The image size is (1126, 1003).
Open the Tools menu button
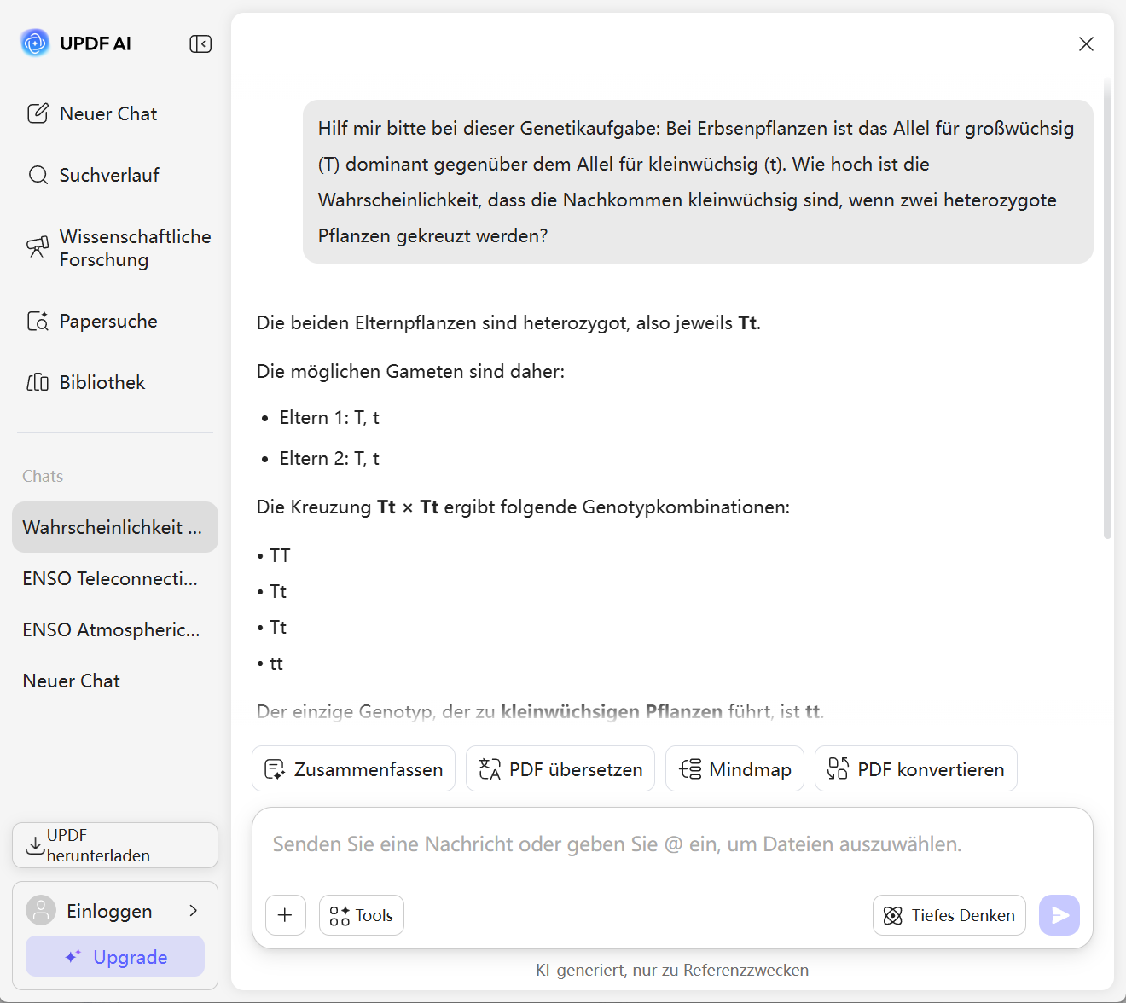tap(362, 915)
